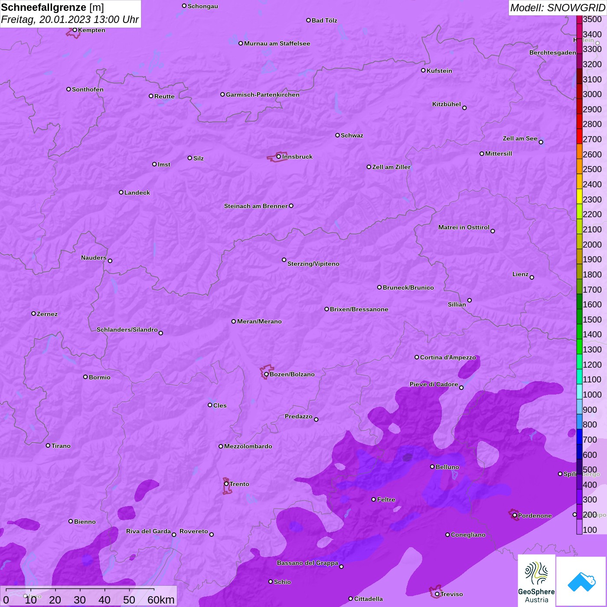Click the 'Belluno' label

click(447, 467)
